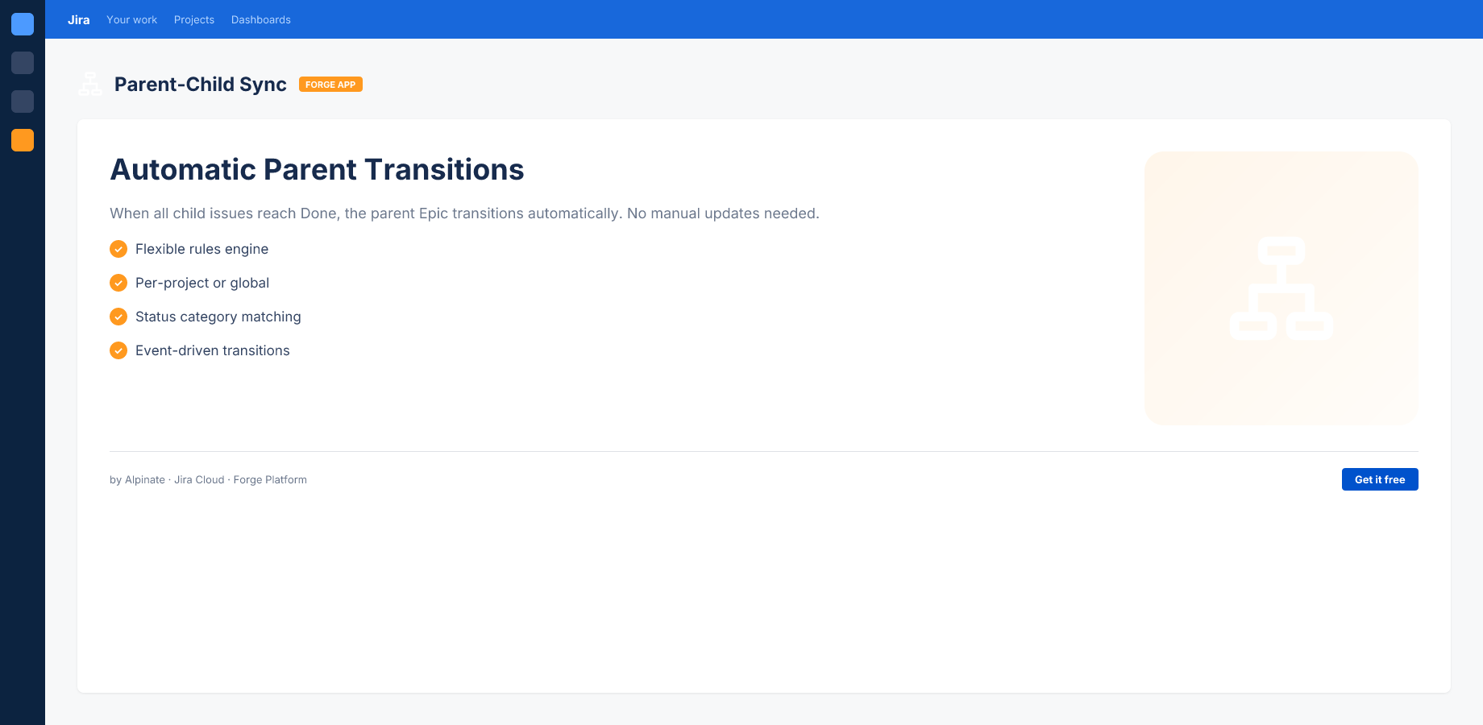Click the Alpinate vendor name in the footer
The height and width of the screenshot is (725, 1483).
click(145, 479)
